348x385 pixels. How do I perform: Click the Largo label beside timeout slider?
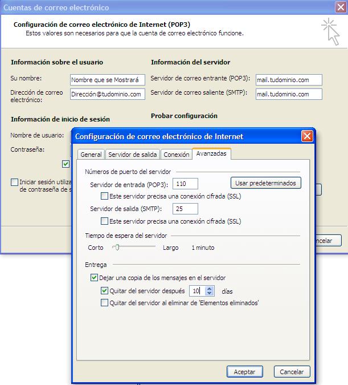tap(170, 248)
